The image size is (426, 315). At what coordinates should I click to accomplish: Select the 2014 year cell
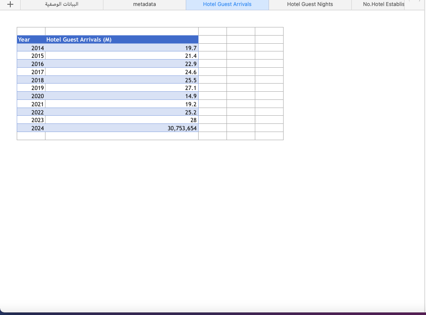coord(31,48)
